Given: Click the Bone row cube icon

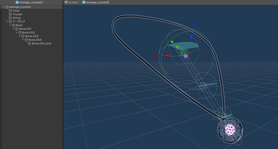Looking at the screenshot, I should tap(14, 25).
